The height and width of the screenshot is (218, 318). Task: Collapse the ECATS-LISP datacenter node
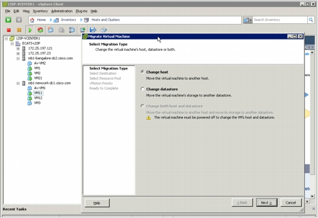pos(12,43)
